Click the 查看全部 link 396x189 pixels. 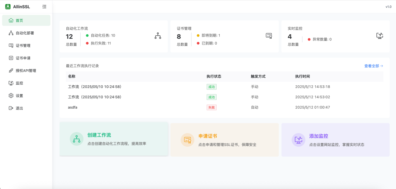click(374, 66)
